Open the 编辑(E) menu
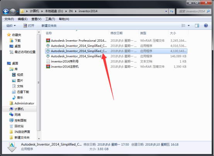The width and height of the screenshot is (214, 156). click(23, 19)
